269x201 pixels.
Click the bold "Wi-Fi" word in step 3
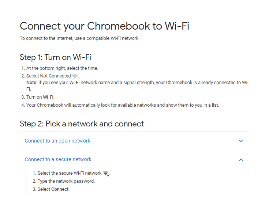click(x=48, y=97)
